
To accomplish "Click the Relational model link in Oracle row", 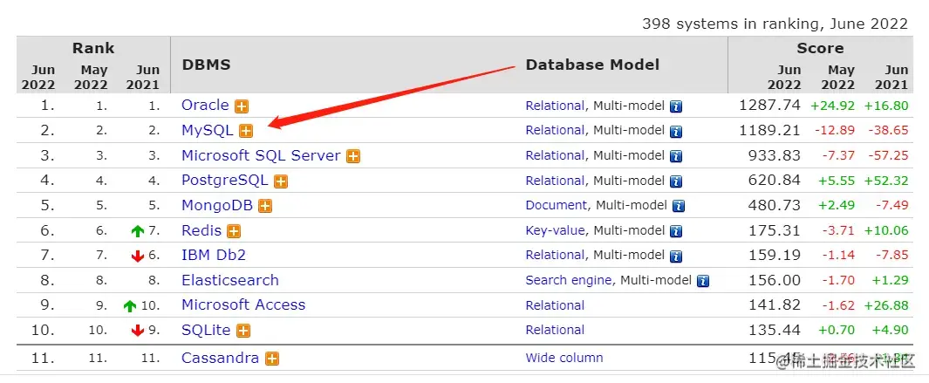I will click(555, 106).
